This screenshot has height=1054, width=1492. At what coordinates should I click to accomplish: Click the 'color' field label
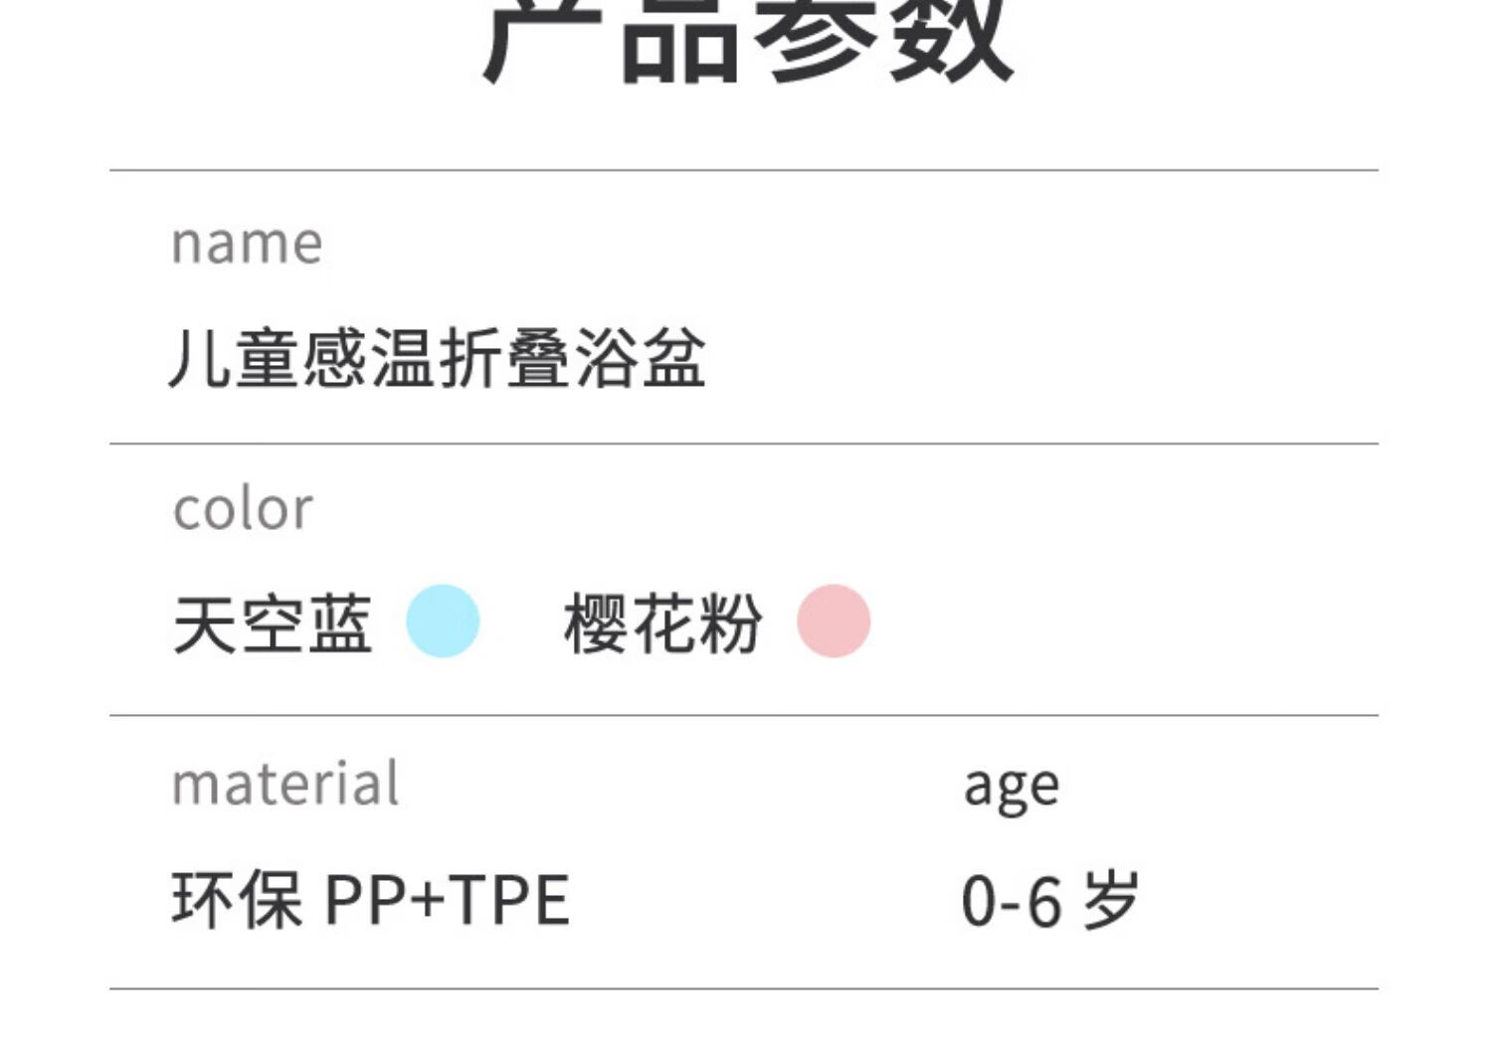[244, 509]
